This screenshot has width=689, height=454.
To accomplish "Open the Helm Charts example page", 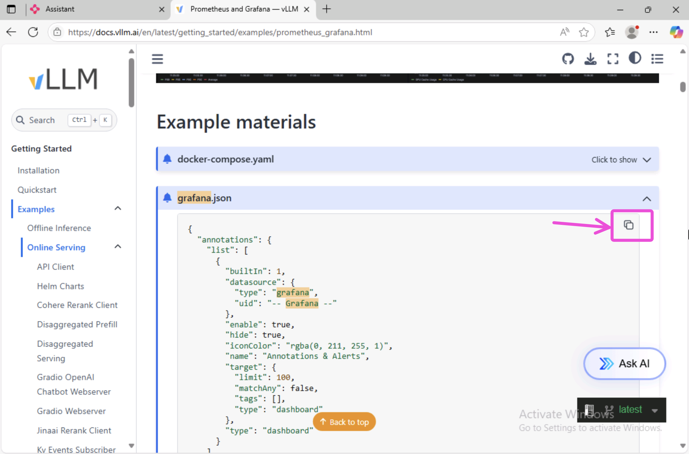I will click(61, 286).
